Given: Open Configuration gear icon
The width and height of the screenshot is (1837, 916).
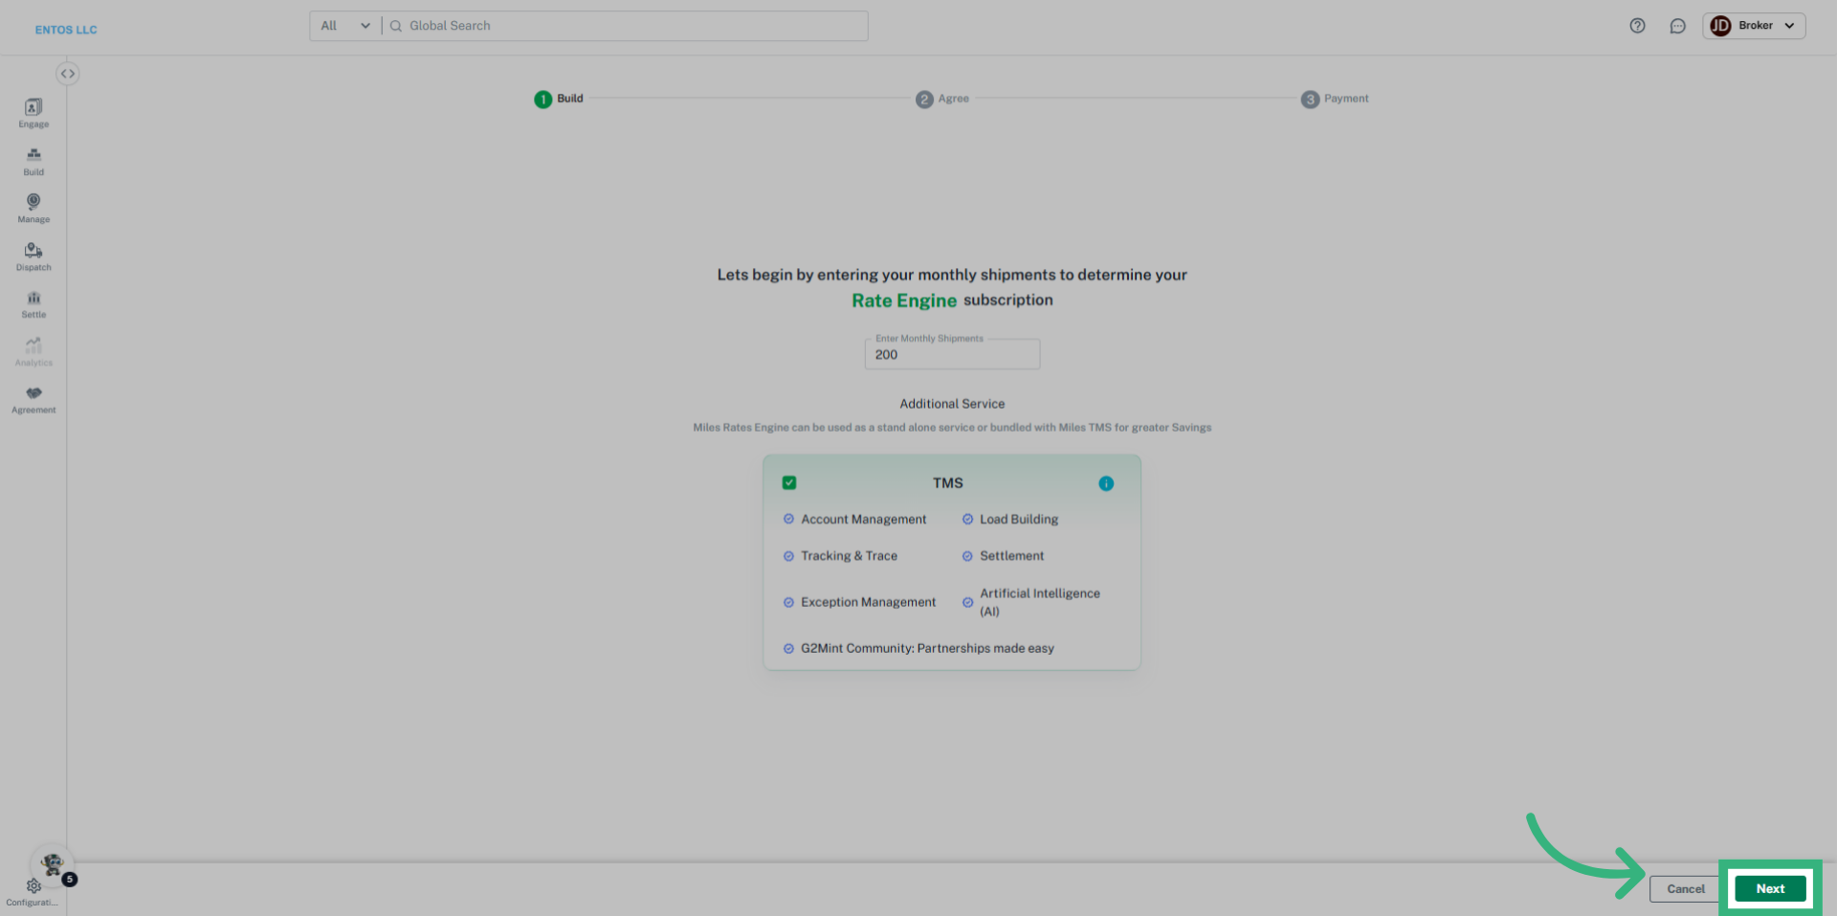Looking at the screenshot, I should tap(33, 888).
